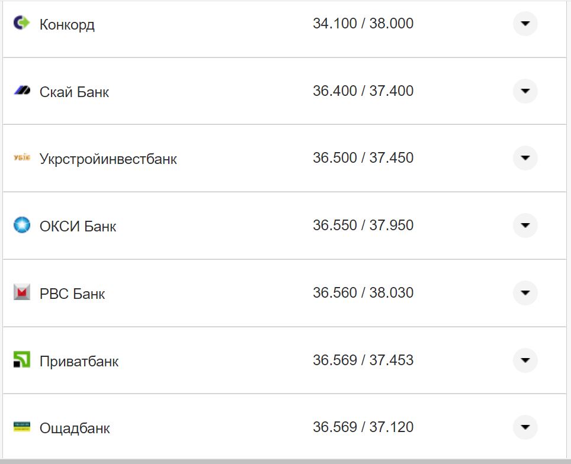Click the 36.400 / 37.400 rate value
This screenshot has height=464, width=571.
point(363,91)
